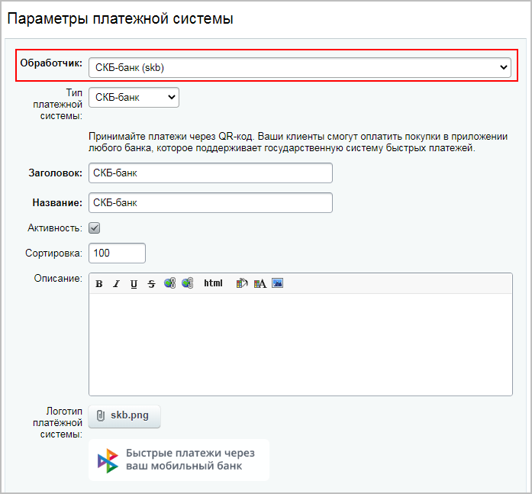This screenshot has width=532, height=494.
Task: Expand the Тип платежной системы dropdown
Action: coord(134,98)
